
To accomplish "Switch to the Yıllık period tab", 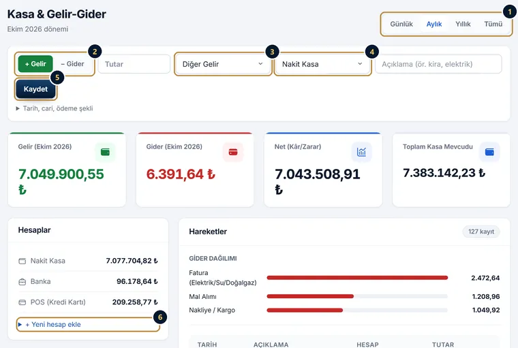I will [x=463, y=24].
